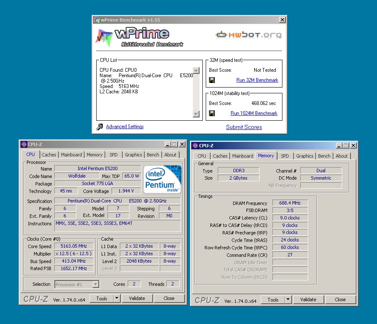This screenshot has height=324, width=377.
Task: Open SPD tab in left CPU-Z
Action: tap(114, 155)
